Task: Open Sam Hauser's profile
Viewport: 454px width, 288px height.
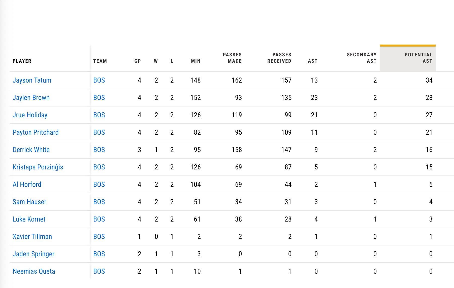Action: tap(29, 202)
